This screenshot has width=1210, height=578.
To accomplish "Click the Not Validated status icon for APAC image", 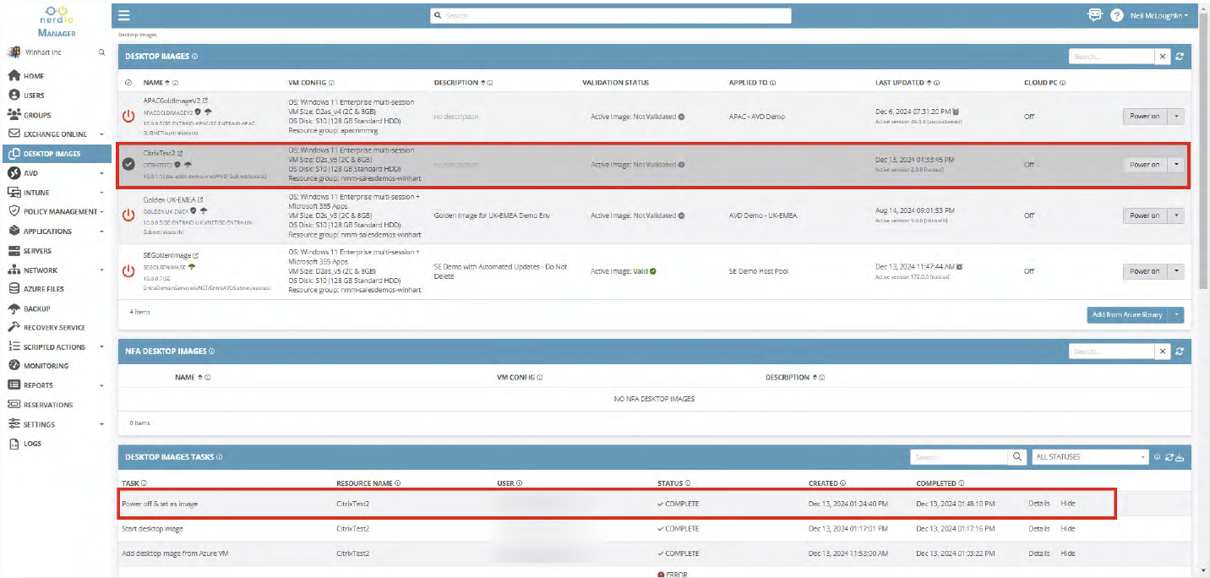I will point(682,117).
